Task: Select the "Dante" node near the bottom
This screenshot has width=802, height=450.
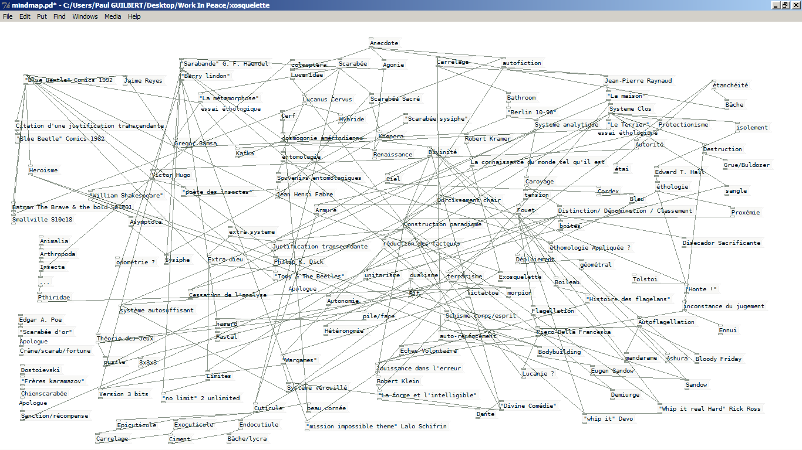Action: [486, 413]
